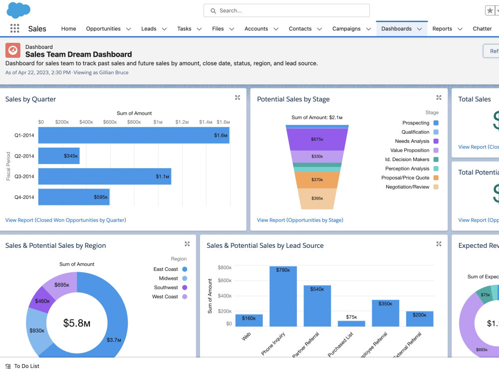Click the Phone Inquiry bar at $790K
The height and width of the screenshot is (374, 499).
(x=283, y=296)
